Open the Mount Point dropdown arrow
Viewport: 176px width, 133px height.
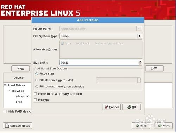point(139,29)
